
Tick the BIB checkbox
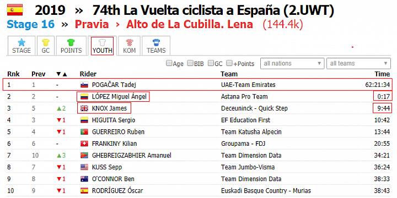coord(190,63)
